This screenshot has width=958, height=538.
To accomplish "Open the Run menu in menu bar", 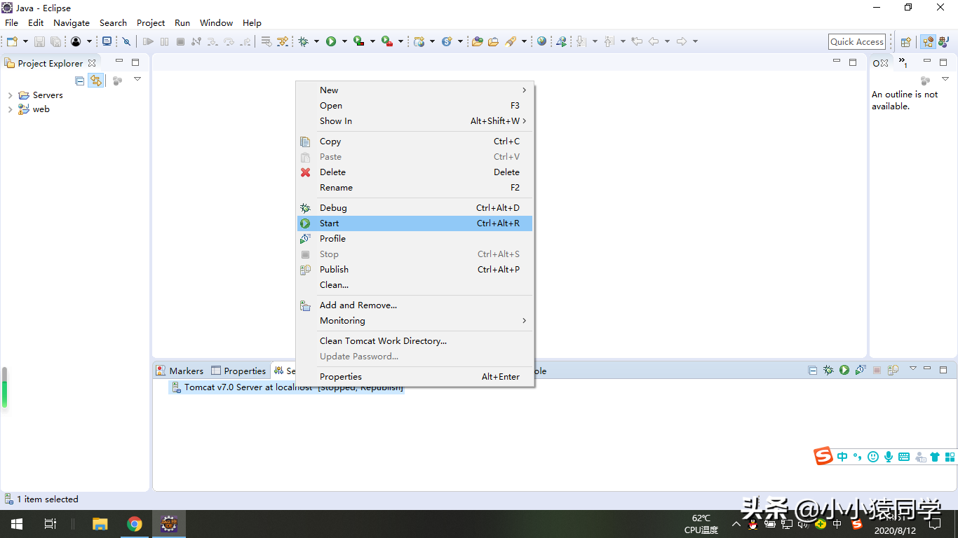I will click(x=182, y=22).
